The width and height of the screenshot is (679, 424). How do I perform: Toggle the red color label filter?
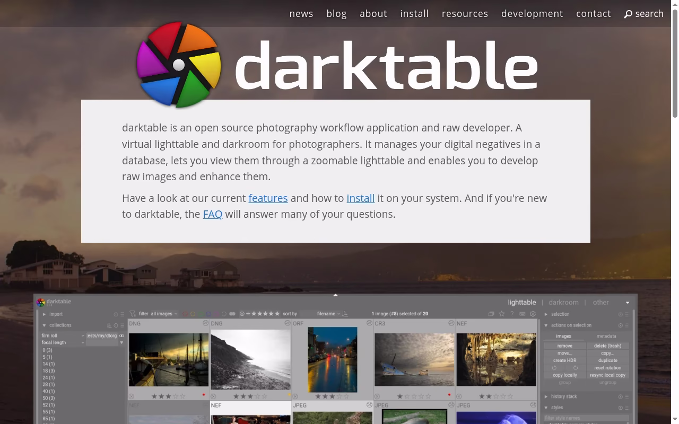coord(185,314)
